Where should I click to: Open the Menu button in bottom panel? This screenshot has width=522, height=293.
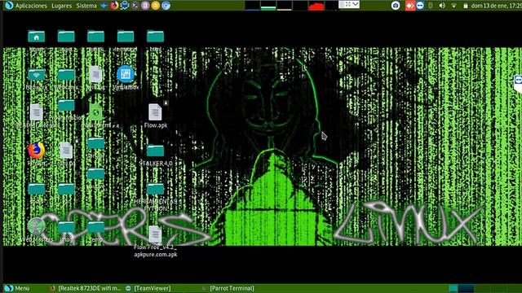click(x=18, y=288)
